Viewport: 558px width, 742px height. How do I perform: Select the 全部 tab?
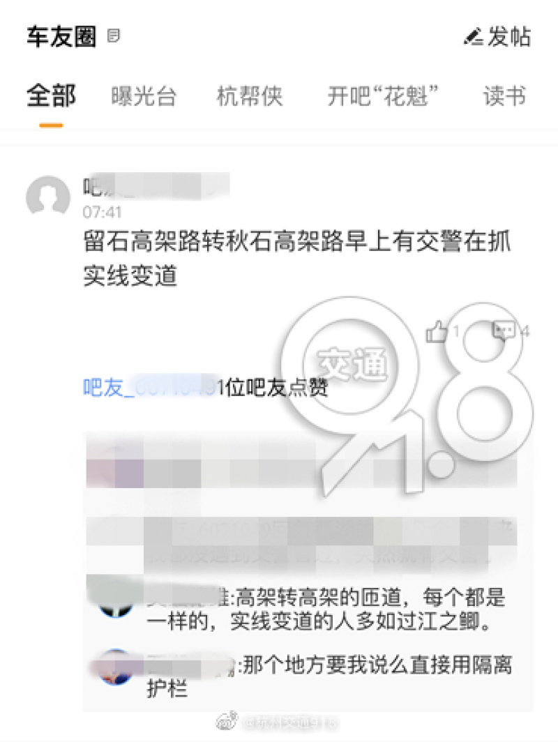[51, 96]
